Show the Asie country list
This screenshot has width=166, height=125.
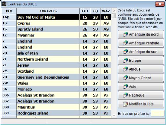(x=141, y=87)
